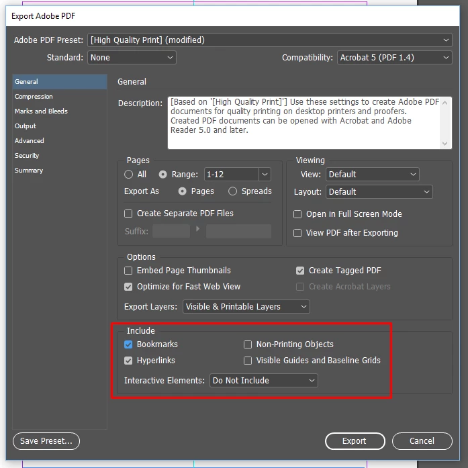Switch to the Security section
The height and width of the screenshot is (468, 468).
click(60, 156)
